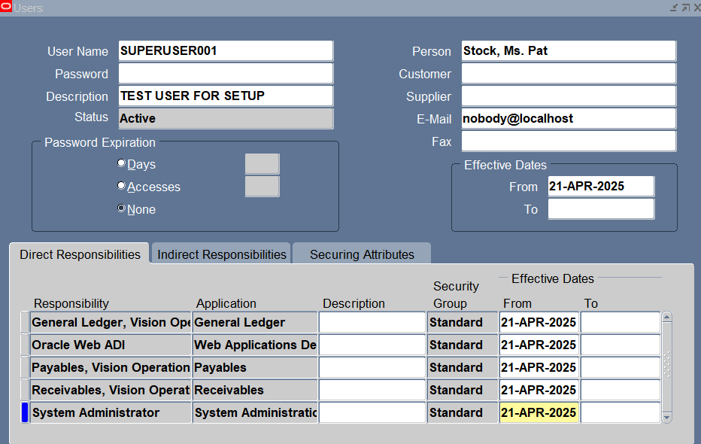The height and width of the screenshot is (444, 701).
Task: Click the Customer field
Action: tap(569, 73)
